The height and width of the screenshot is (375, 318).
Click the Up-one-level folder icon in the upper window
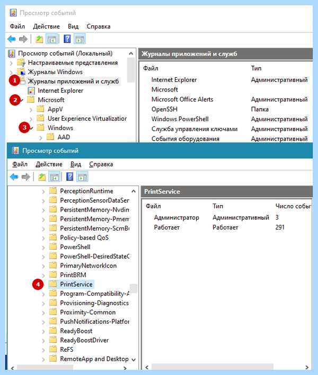(39, 39)
